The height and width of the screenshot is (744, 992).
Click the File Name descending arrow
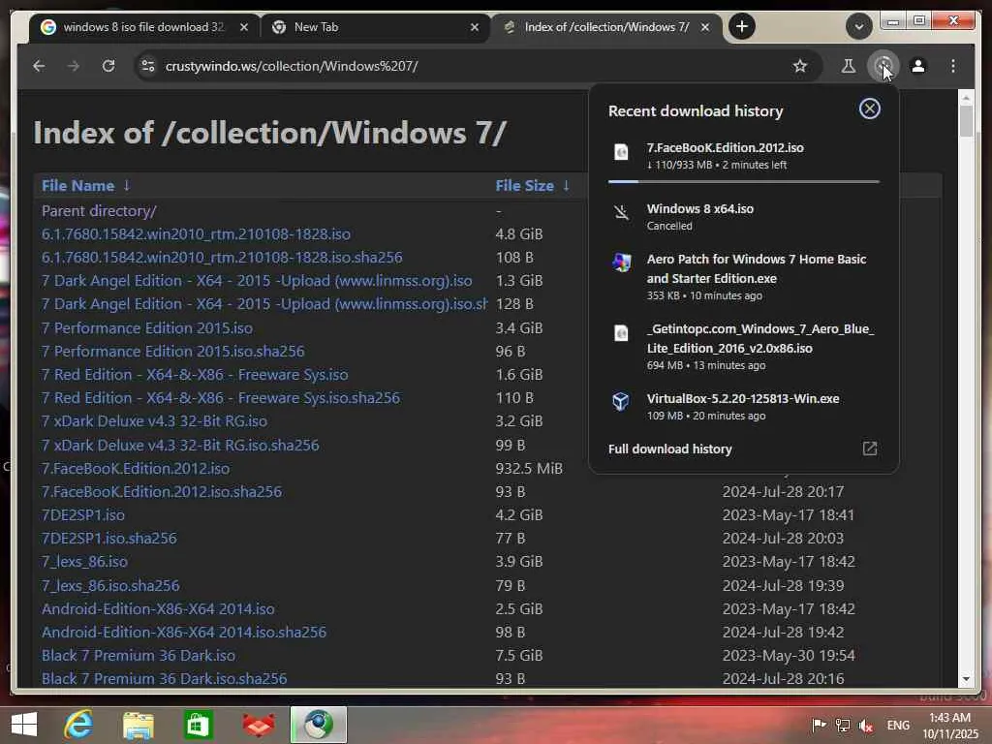click(x=127, y=185)
